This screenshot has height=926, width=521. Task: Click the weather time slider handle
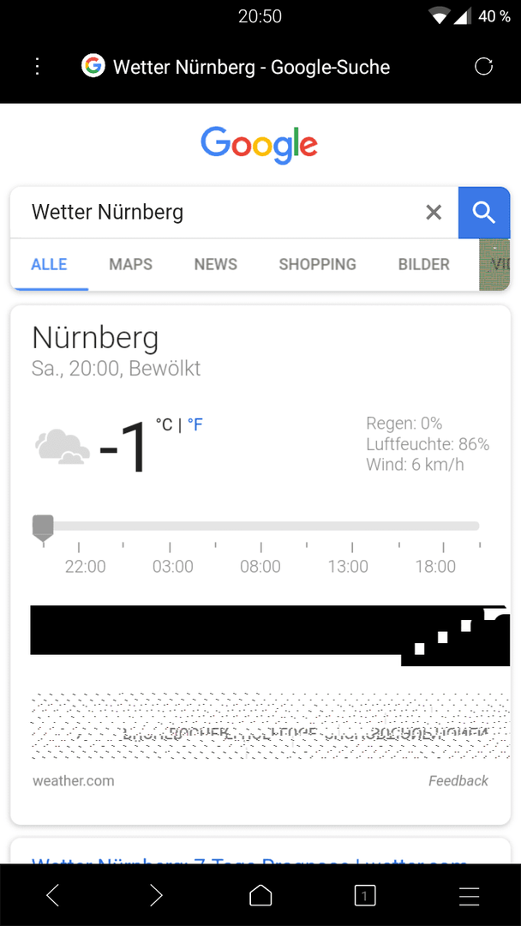coord(43,527)
